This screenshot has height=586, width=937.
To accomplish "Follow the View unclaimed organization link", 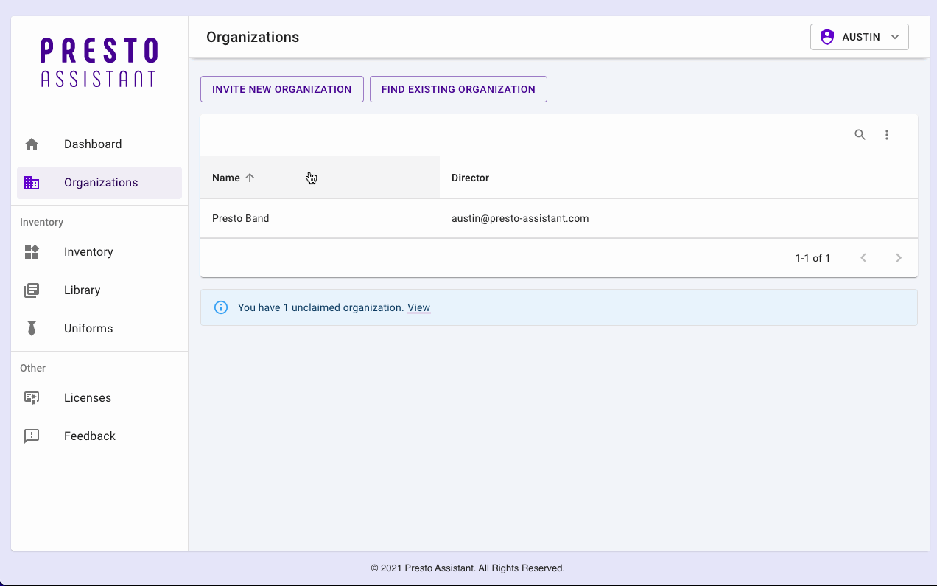I will [418, 307].
